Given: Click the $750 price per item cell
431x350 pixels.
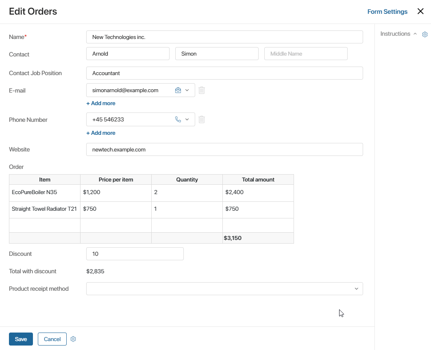Looking at the screenshot, I should (x=116, y=210).
